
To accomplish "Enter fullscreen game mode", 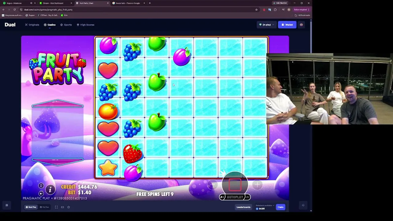I will tap(56, 207).
